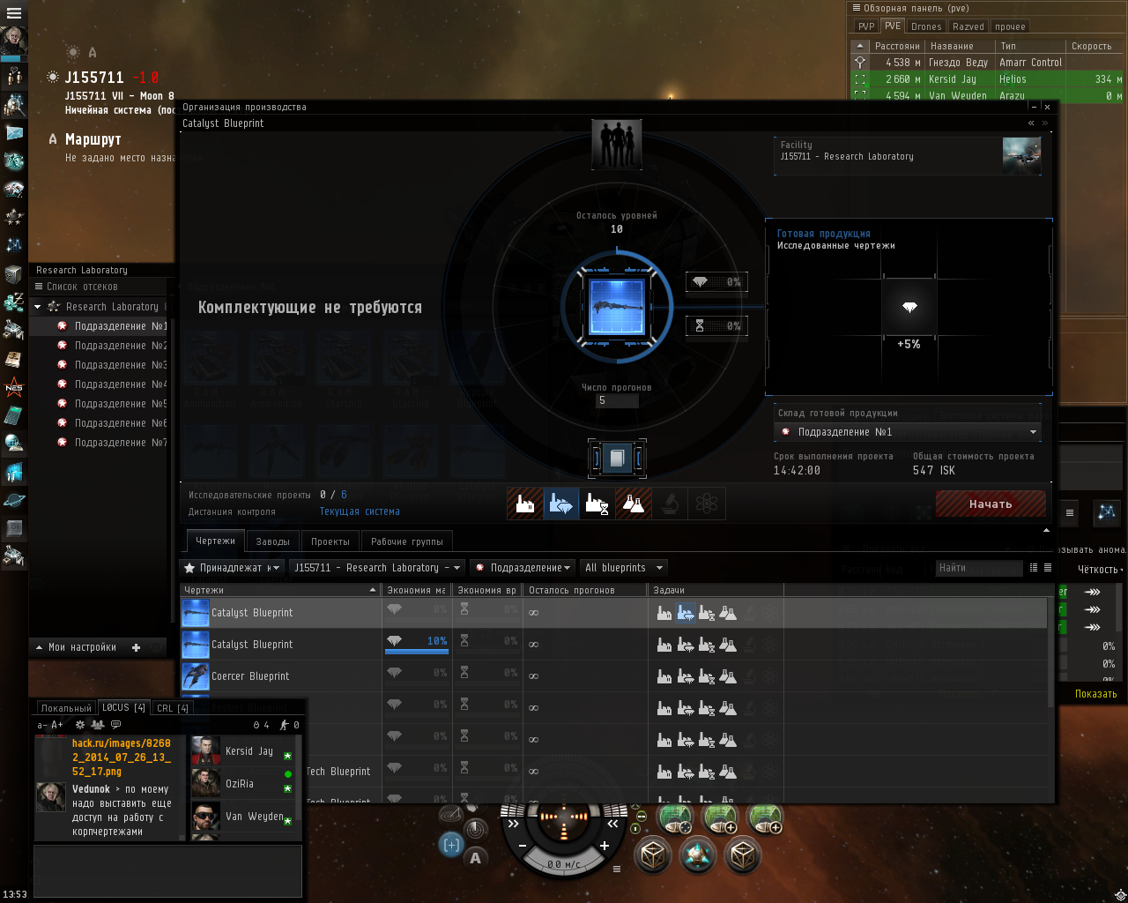
Task: Open the Drones overview tab
Action: coord(926,26)
